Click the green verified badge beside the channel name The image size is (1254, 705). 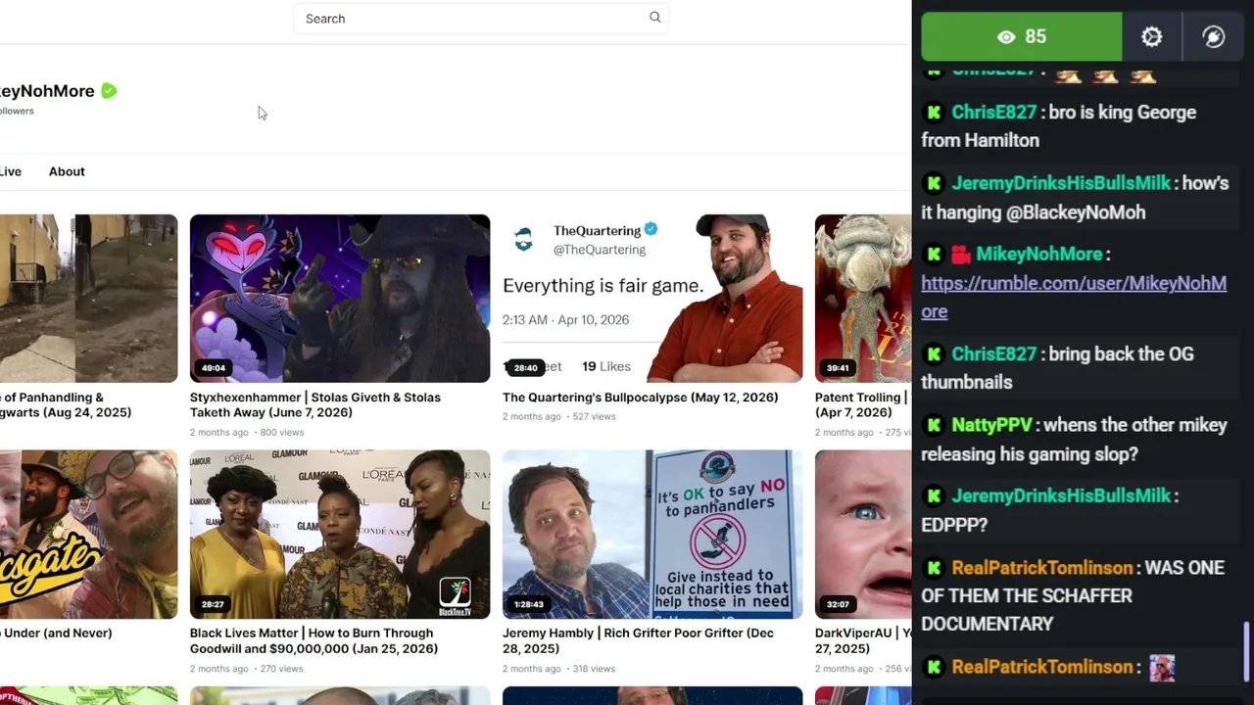tap(109, 91)
